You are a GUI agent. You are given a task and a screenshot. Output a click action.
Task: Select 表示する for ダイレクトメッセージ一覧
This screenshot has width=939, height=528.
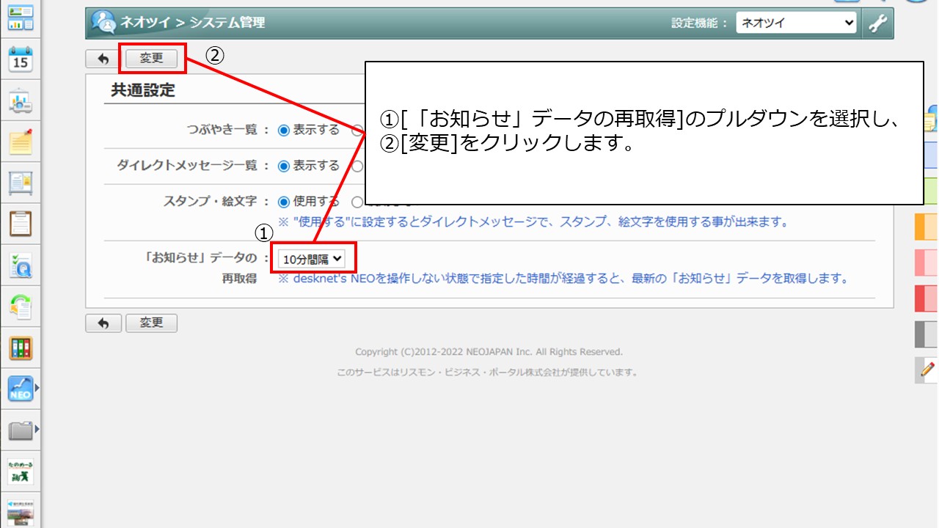coord(285,166)
